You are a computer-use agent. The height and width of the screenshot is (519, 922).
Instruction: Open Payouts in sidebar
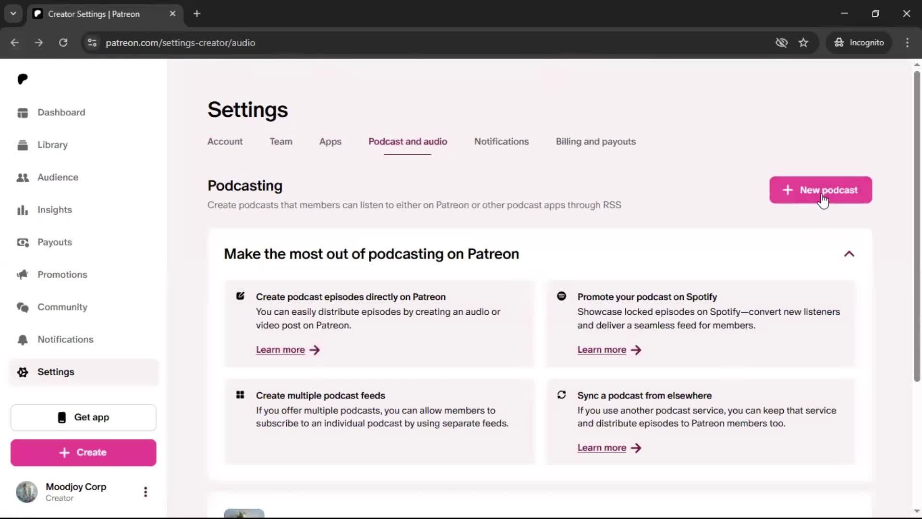tap(54, 242)
